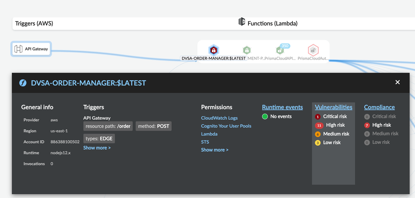
Task: Open Cognito Your User Pools link
Action: coord(226,126)
